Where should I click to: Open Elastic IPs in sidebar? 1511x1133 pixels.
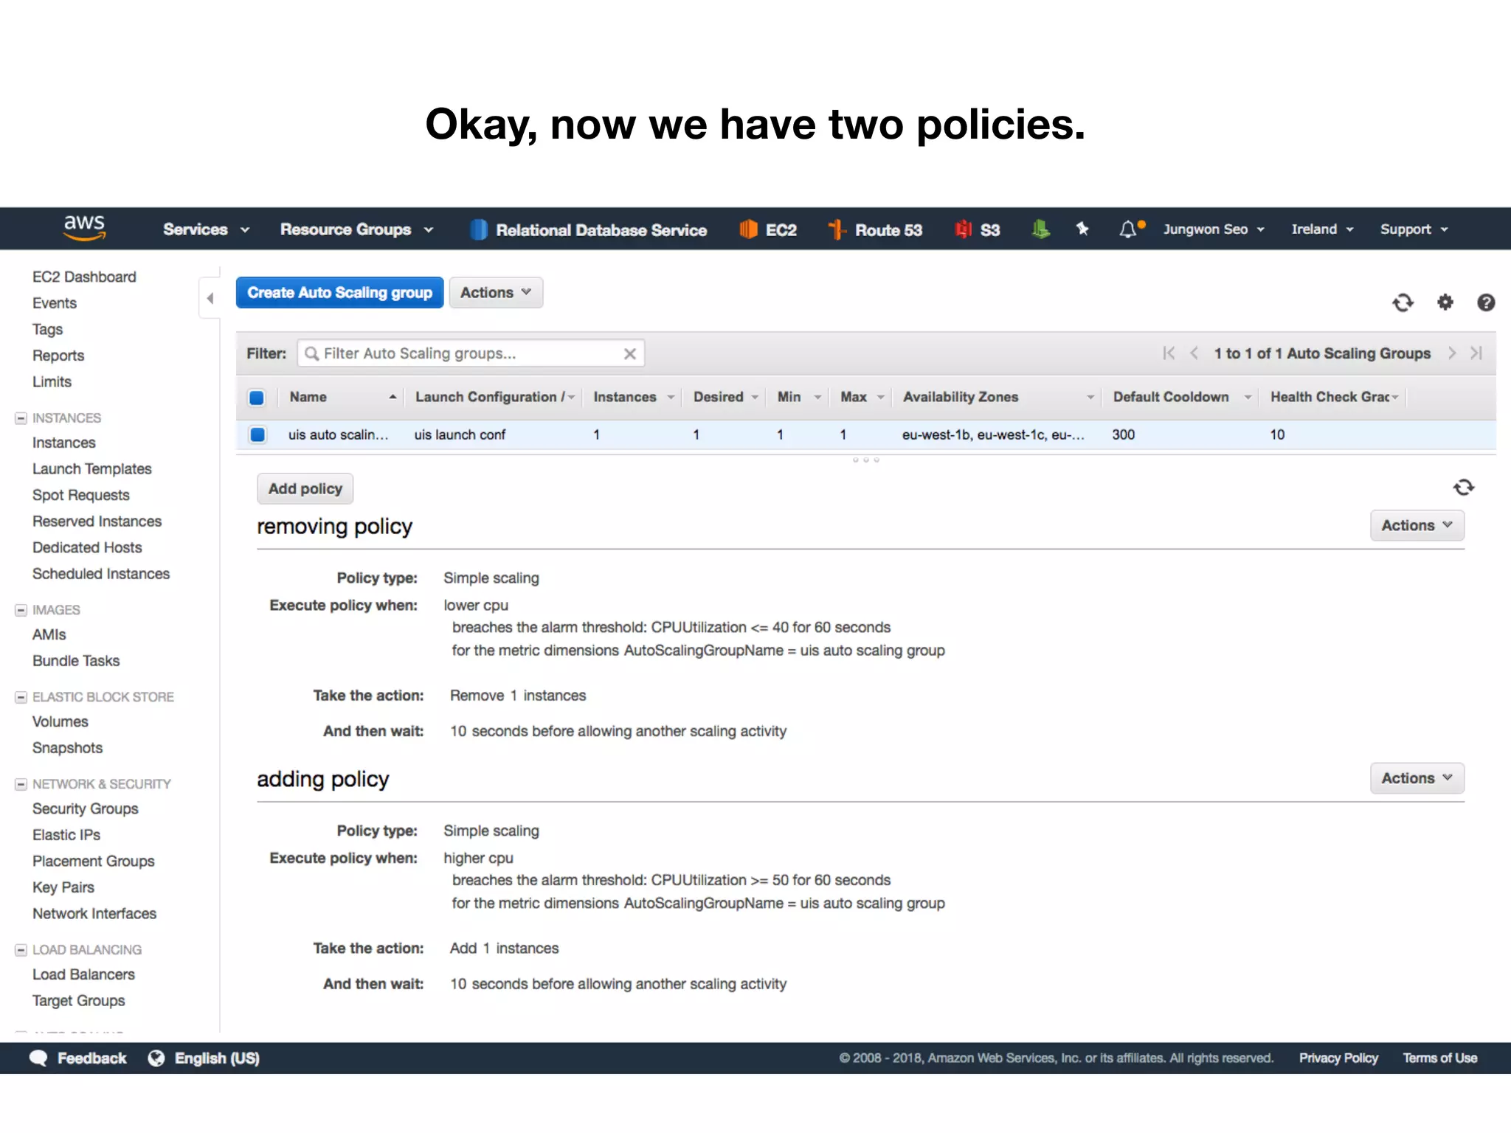tap(66, 835)
